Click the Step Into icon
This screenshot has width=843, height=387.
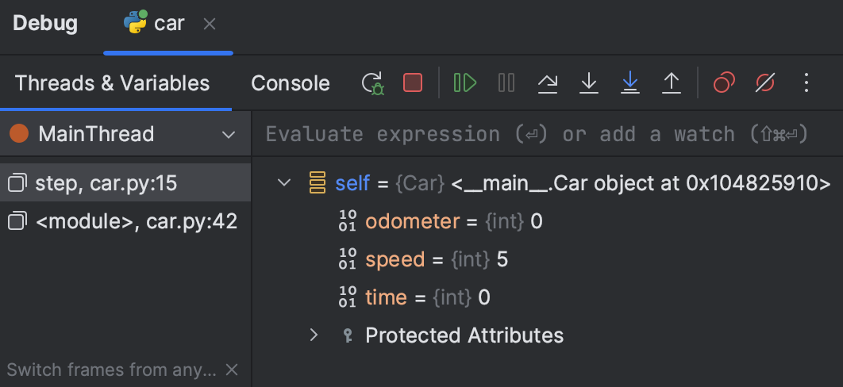tap(588, 82)
